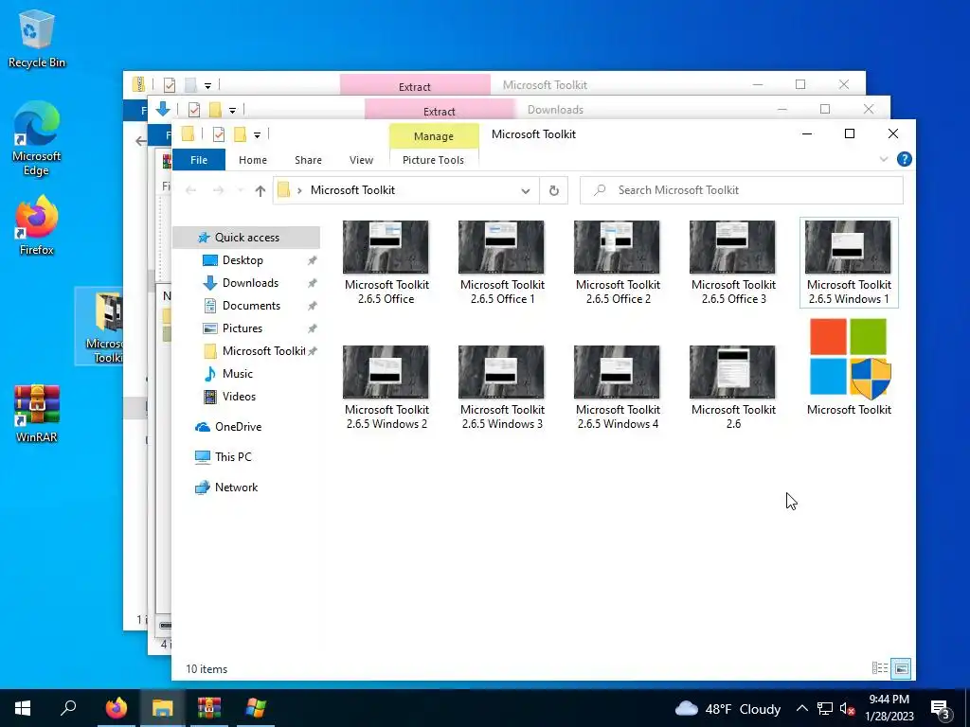Open network status tray icon

pos(825,708)
